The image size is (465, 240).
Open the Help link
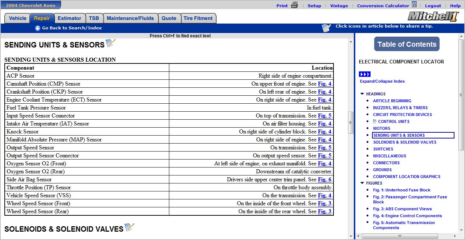pos(455,6)
